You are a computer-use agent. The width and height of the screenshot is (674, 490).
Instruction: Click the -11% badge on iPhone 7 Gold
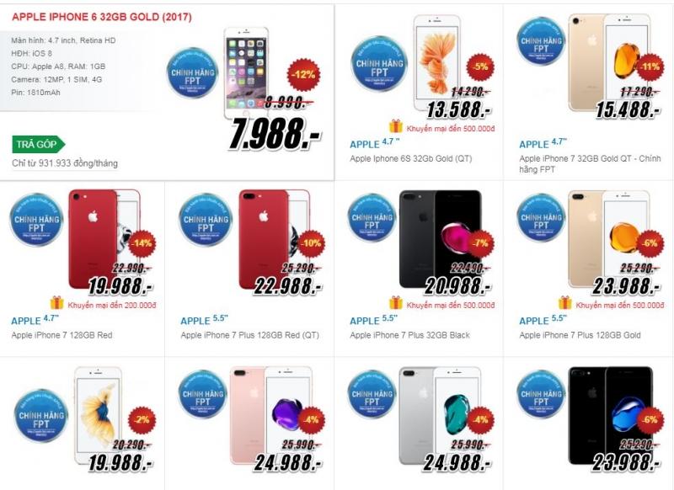tap(650, 67)
